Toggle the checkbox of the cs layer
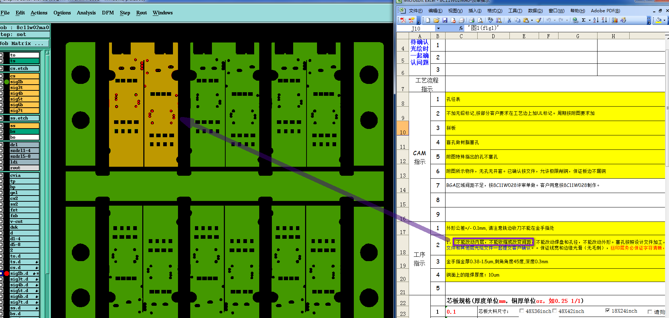 point(1,76)
